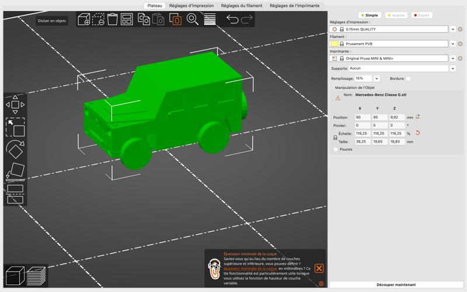Click the warning triangle next to object name
Viewport: 467px width, 292px height.
tap(338, 98)
